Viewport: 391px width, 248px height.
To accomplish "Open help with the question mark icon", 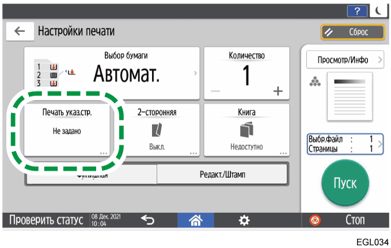I will coord(355,12).
